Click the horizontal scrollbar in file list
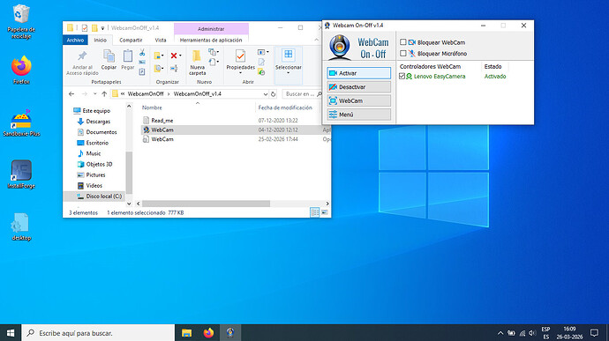 point(206,204)
